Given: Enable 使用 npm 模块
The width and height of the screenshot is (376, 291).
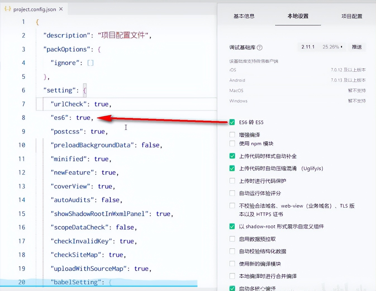Looking at the screenshot, I should [x=232, y=144].
